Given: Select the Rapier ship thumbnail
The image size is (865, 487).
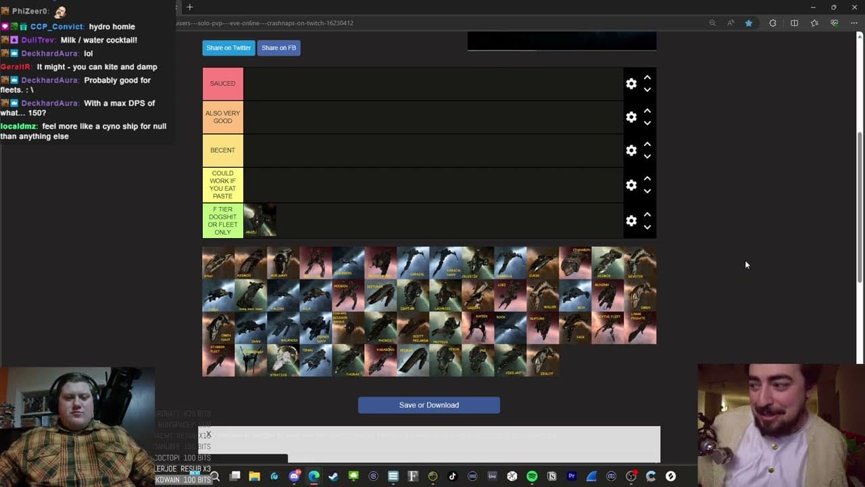Looking at the screenshot, I should (478, 328).
